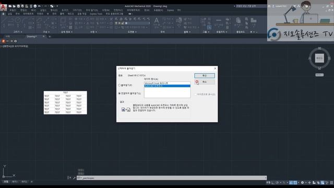The height and width of the screenshot is (188, 334).
Task: Close the Paste Special dialog with its X
Action: (215, 68)
